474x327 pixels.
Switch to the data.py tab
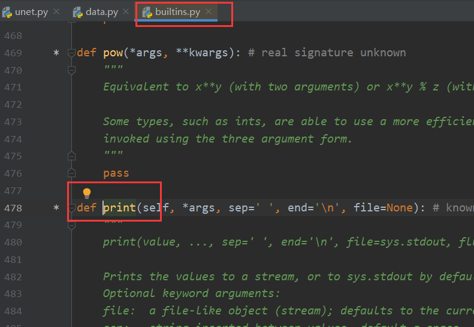(x=102, y=12)
